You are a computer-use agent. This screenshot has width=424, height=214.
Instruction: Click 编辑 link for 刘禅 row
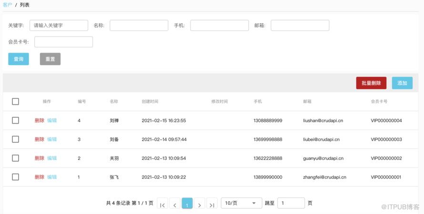tap(52, 121)
